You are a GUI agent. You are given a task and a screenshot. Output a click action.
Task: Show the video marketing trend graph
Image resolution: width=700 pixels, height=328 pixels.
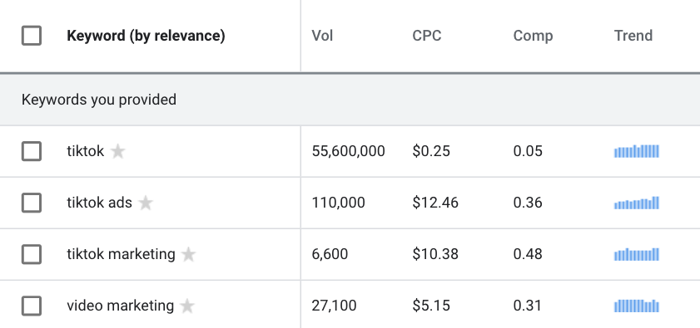[x=637, y=306]
